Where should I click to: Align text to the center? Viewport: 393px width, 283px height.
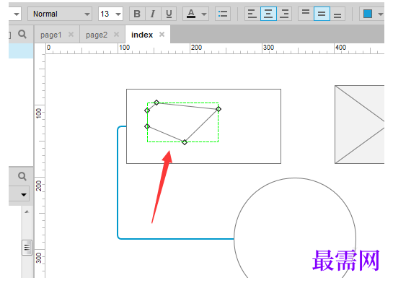(268, 14)
